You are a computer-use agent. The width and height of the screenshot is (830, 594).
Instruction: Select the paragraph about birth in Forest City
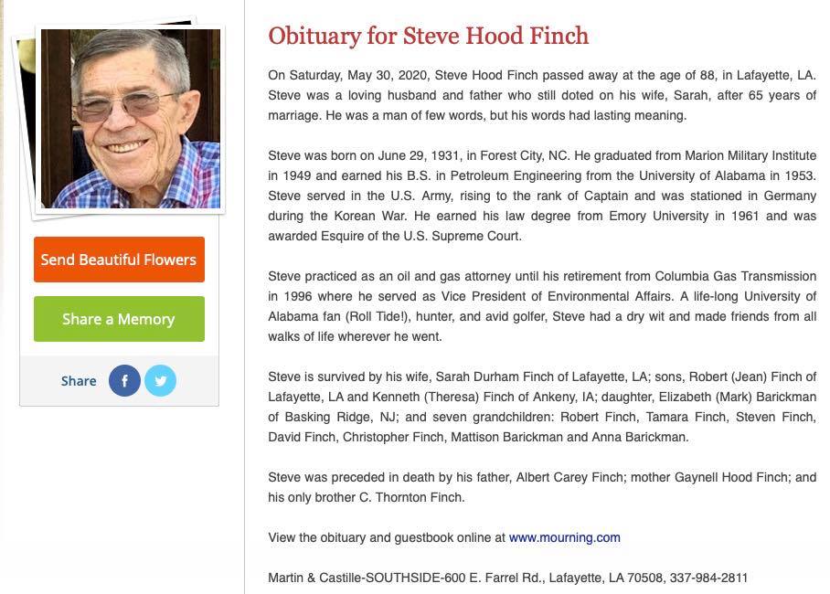coord(541,196)
